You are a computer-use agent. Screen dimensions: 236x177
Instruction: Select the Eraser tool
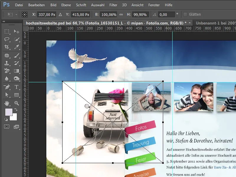click(7, 71)
